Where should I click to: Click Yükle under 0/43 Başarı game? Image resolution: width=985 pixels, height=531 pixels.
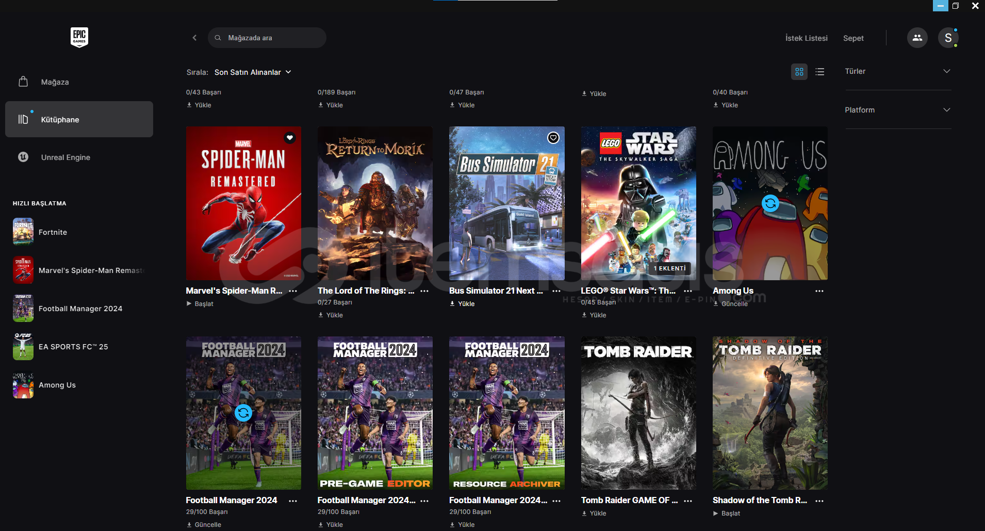(199, 105)
